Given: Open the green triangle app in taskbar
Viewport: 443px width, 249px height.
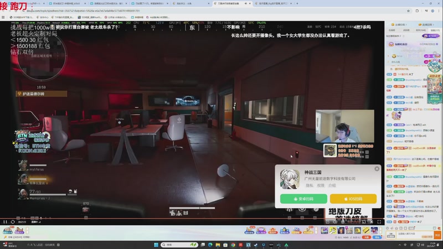Looking at the screenshot, I should point(286,245).
